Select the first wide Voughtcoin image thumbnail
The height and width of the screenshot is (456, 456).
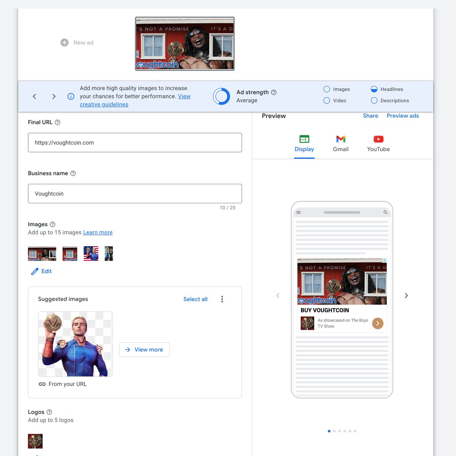point(42,254)
